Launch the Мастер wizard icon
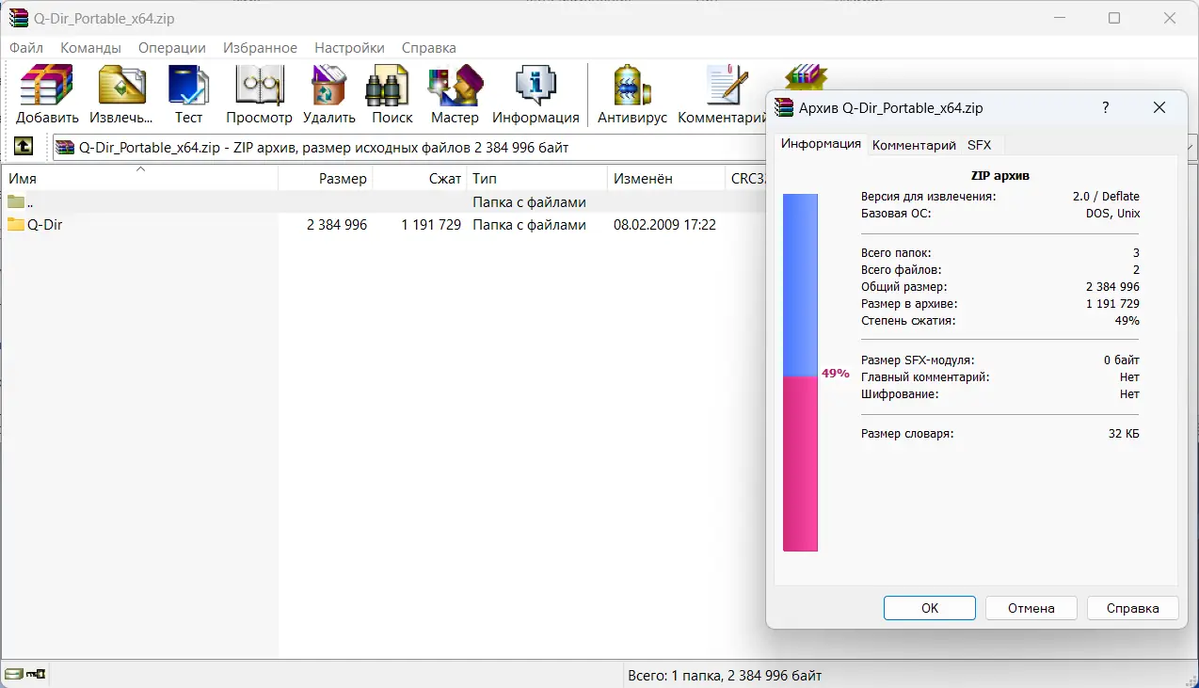The width and height of the screenshot is (1199, 688). tap(455, 85)
